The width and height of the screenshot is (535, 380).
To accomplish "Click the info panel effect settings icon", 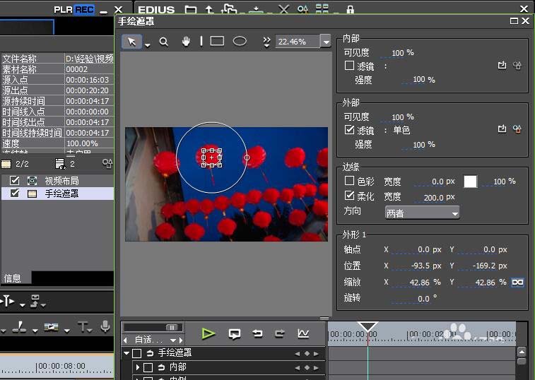I will coord(107,164).
